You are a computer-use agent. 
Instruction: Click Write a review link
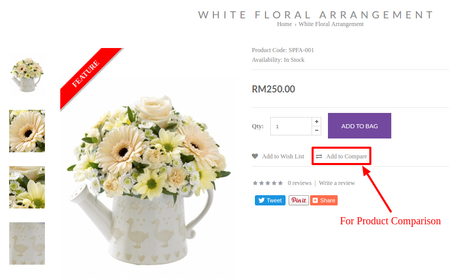[x=337, y=183]
